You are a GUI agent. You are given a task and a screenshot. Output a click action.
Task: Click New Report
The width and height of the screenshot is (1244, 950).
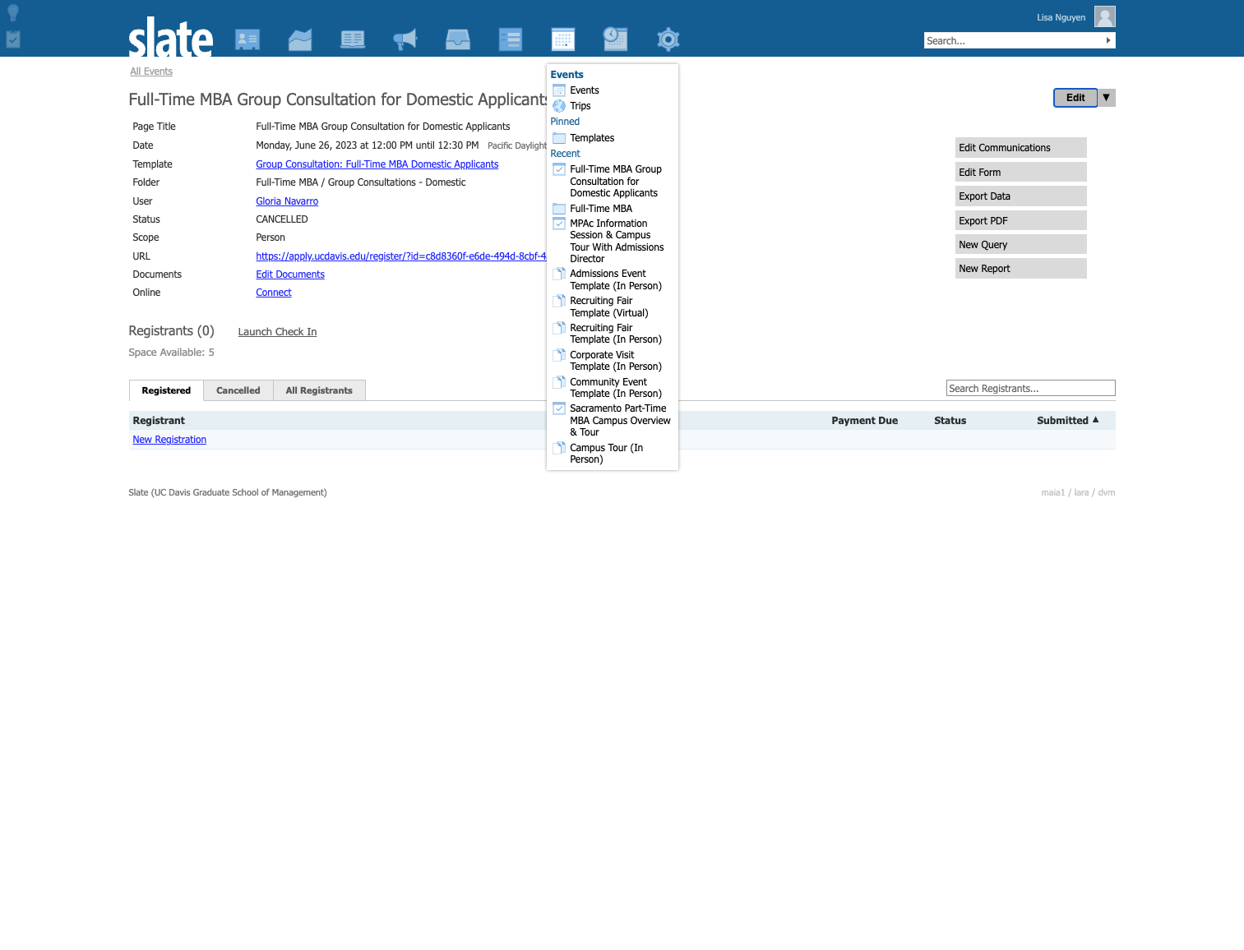click(x=1020, y=269)
